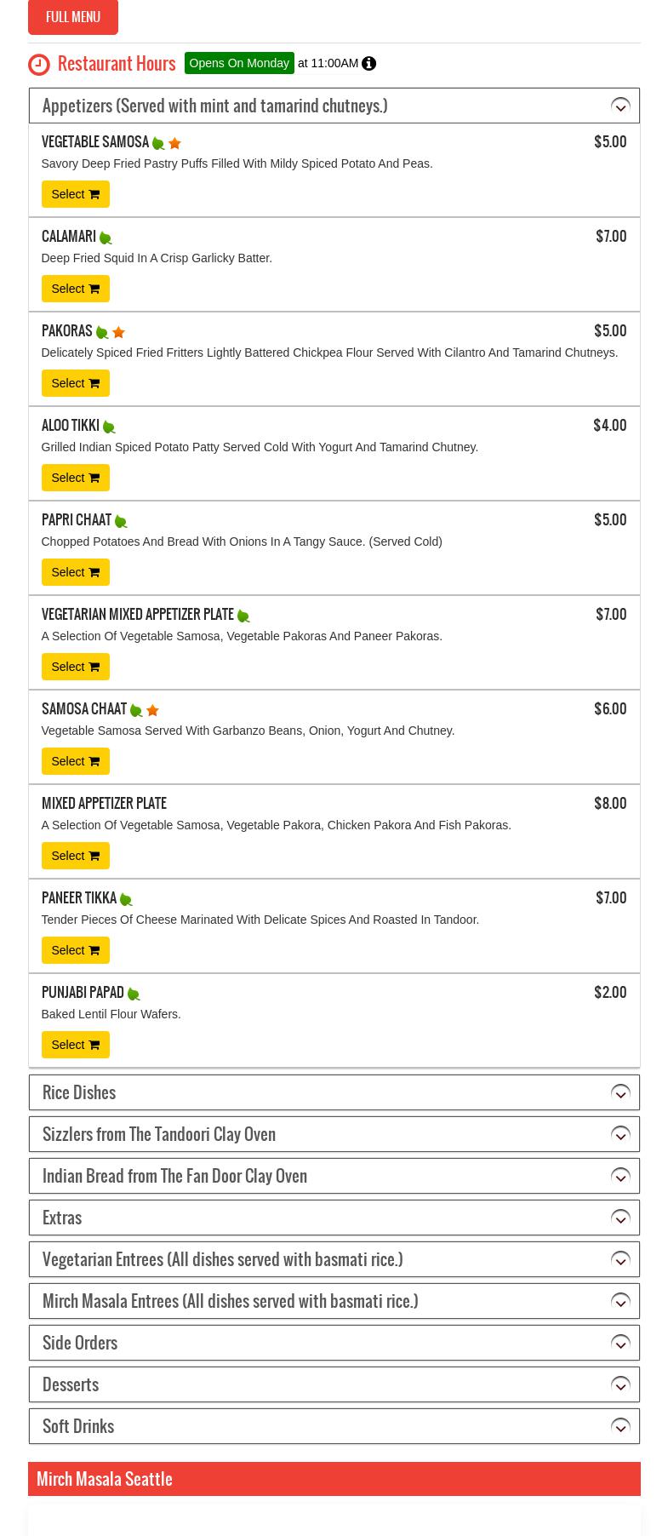Collapse the Appetizers section chevron
This screenshot has width=668, height=1536.
(x=620, y=106)
